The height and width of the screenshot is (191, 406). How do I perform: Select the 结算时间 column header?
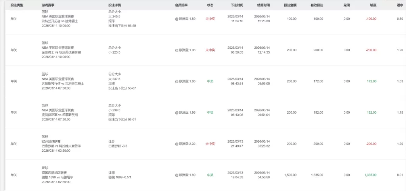click(263, 5)
